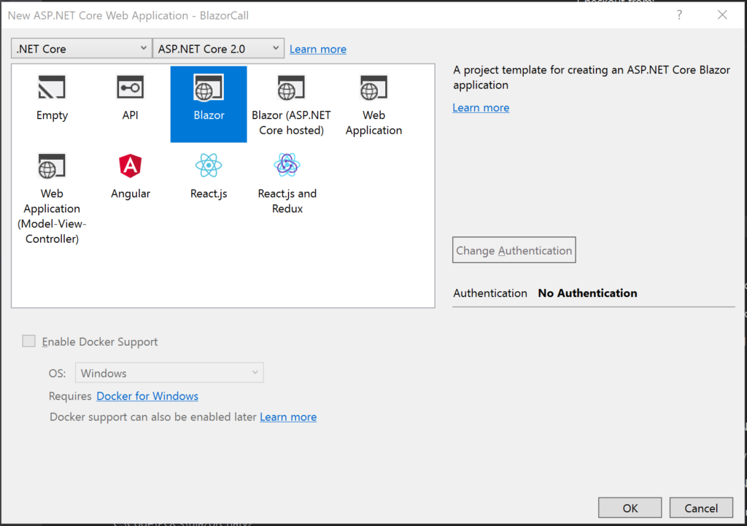Open the .NET Core framework dropdown
747x526 pixels.
point(82,49)
